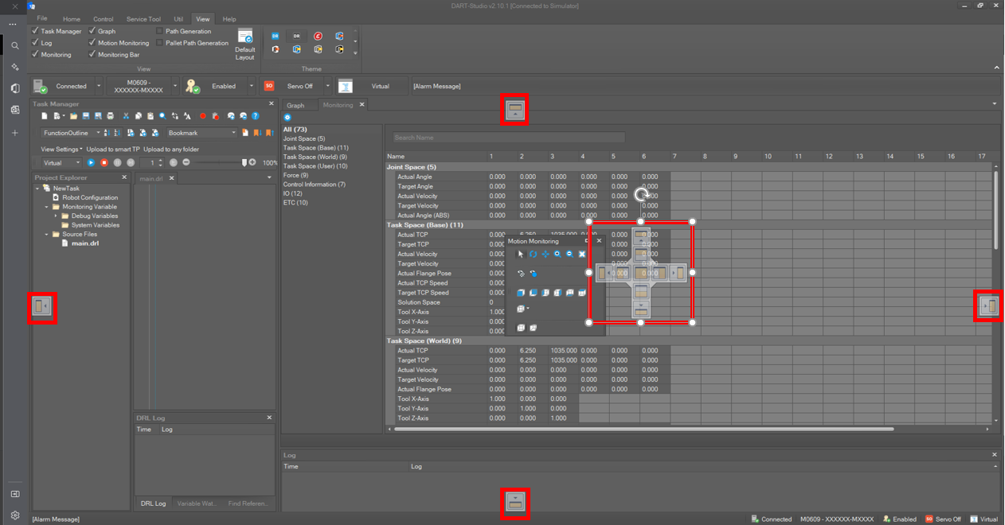The image size is (1005, 525).
Task: Select the rotate tool in Motion Monitoring
Action: tap(533, 255)
